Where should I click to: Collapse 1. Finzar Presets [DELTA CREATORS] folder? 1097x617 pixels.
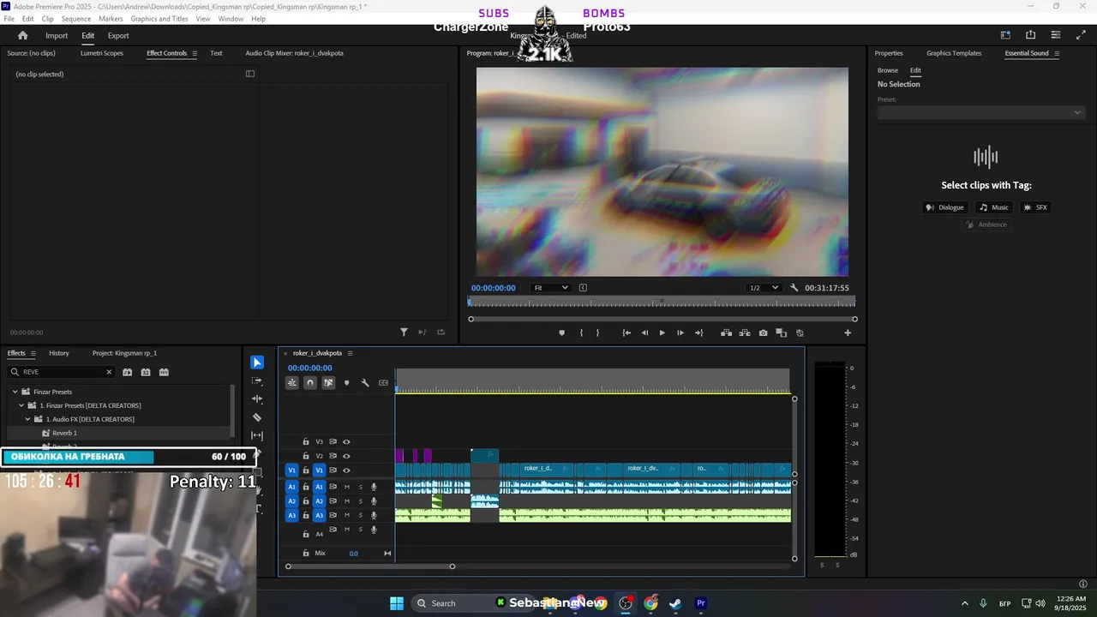pyautogui.click(x=21, y=405)
